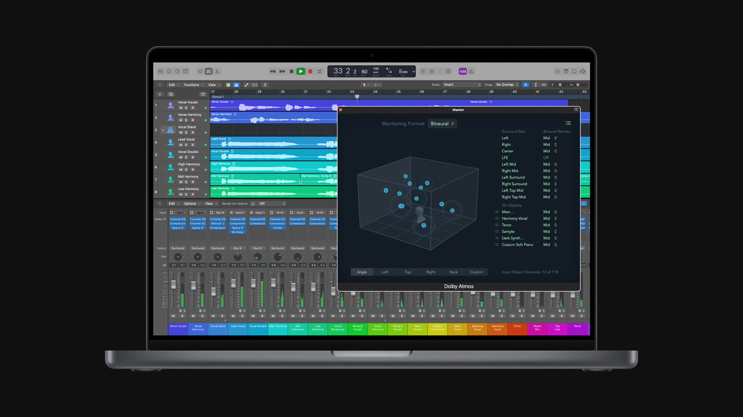743x417 pixels.
Task: Toggle Cycle mode button
Action: (320, 71)
